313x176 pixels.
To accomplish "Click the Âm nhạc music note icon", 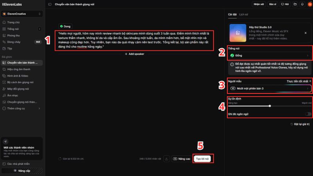I will pos(4,95).
